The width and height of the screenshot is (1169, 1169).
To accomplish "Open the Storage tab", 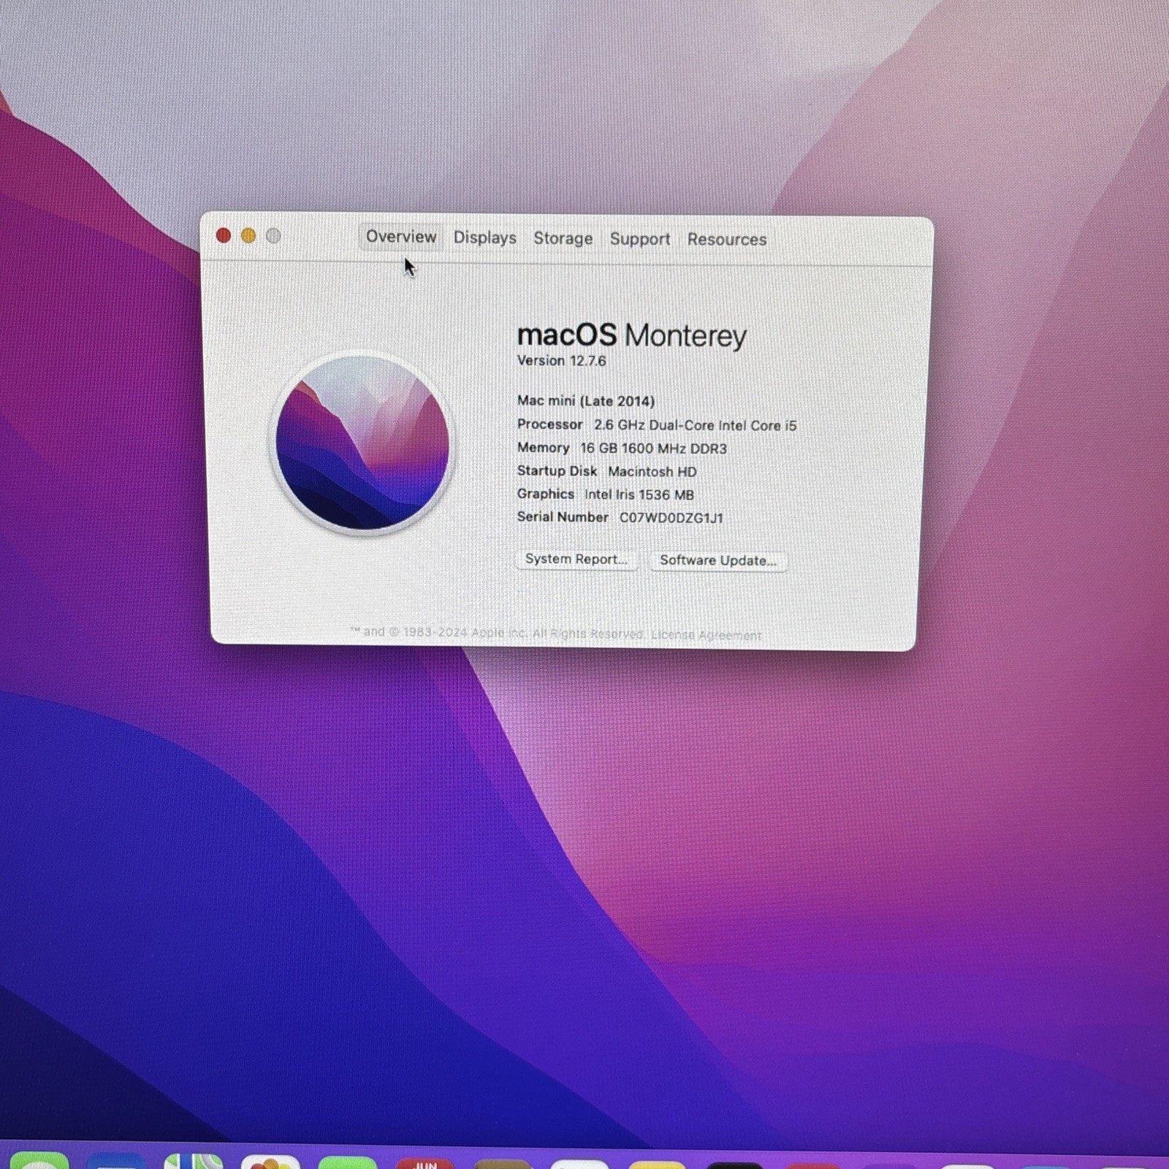I will (x=563, y=238).
